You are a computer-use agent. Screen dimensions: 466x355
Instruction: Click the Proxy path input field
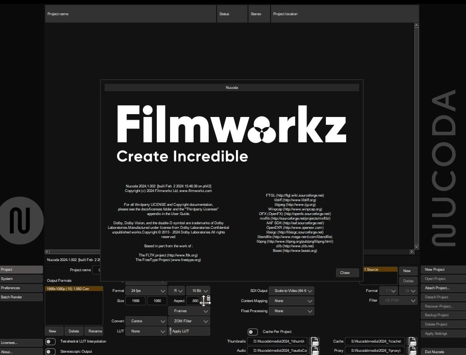tap(375, 350)
